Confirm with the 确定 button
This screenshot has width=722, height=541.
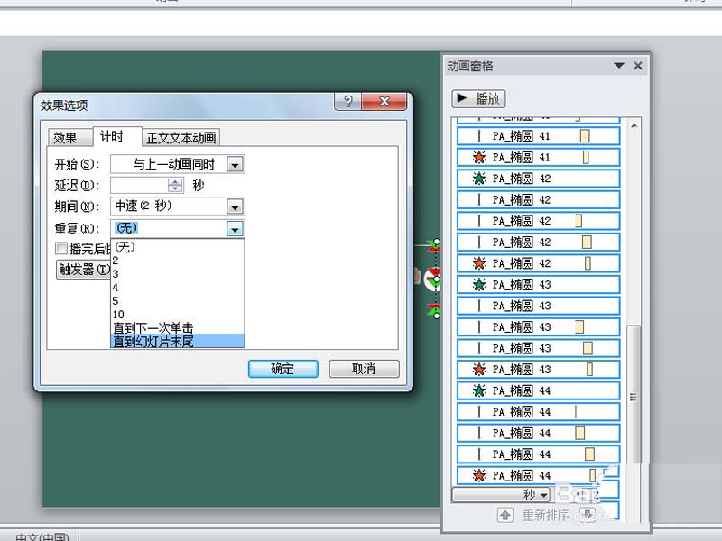[x=282, y=369]
